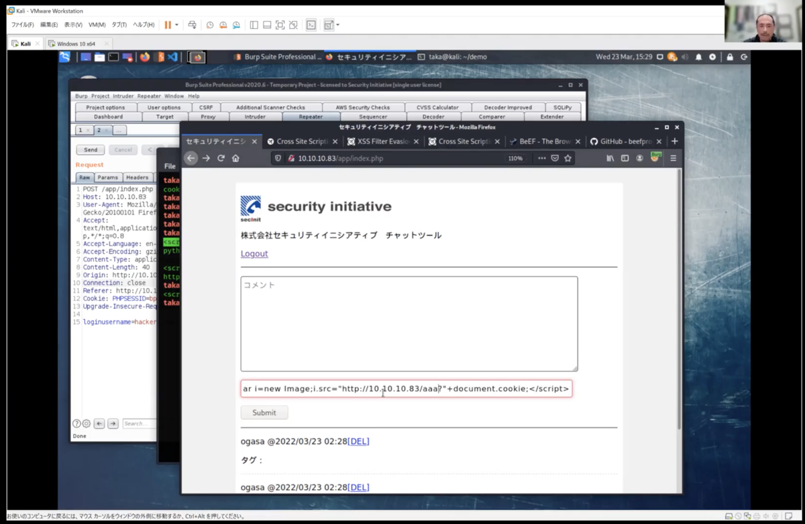The width and height of the screenshot is (805, 524).
Task: Click the Search field in Burp request pane
Action: [x=139, y=423]
